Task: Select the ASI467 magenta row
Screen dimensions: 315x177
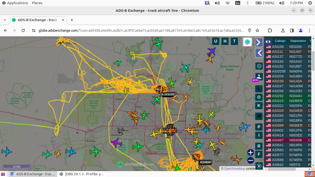Action: click(289, 140)
